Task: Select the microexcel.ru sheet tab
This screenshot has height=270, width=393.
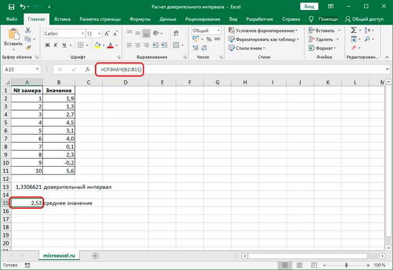Action: (x=59, y=255)
